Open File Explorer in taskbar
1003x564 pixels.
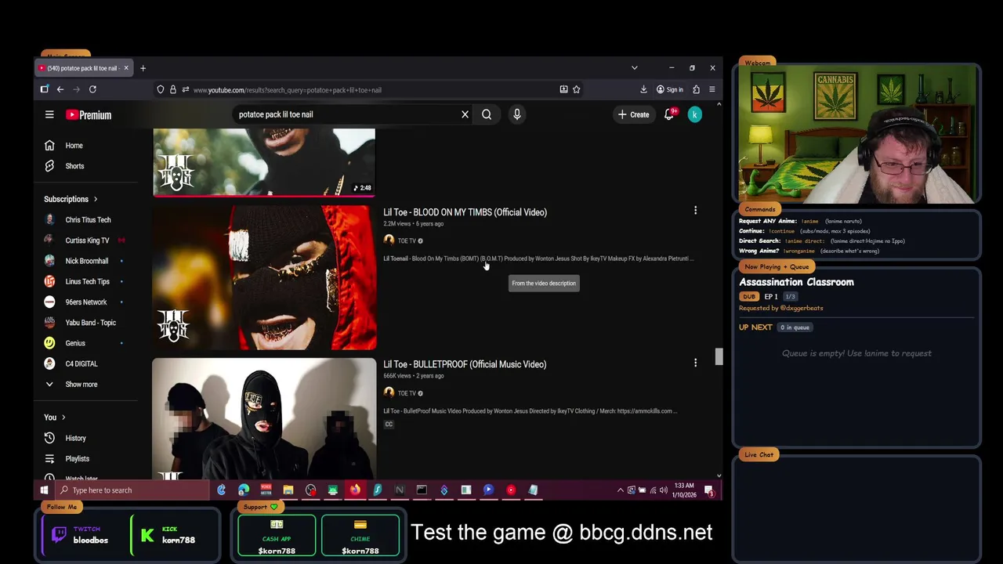pyautogui.click(x=288, y=490)
